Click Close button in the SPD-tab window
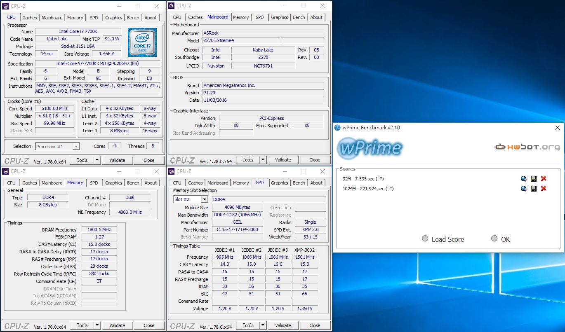565x332 pixels. point(315,325)
